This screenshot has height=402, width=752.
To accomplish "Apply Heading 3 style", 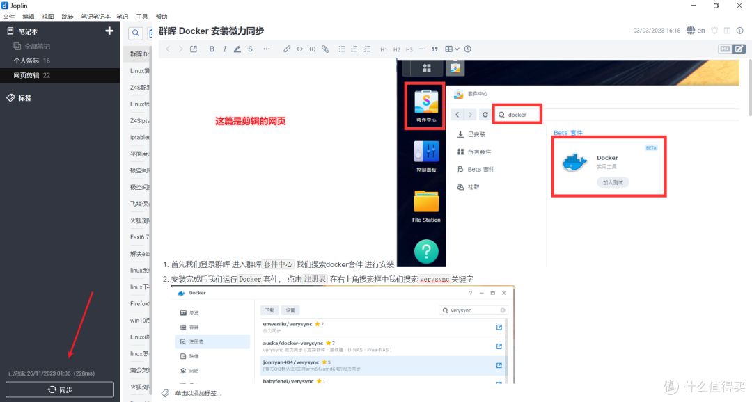I will [x=409, y=49].
